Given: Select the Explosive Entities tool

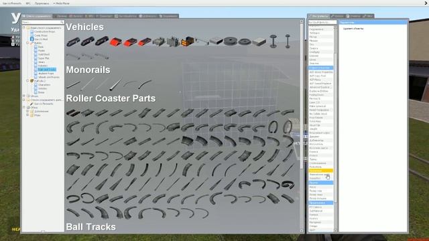Looking at the screenshot, I should tap(318, 91).
